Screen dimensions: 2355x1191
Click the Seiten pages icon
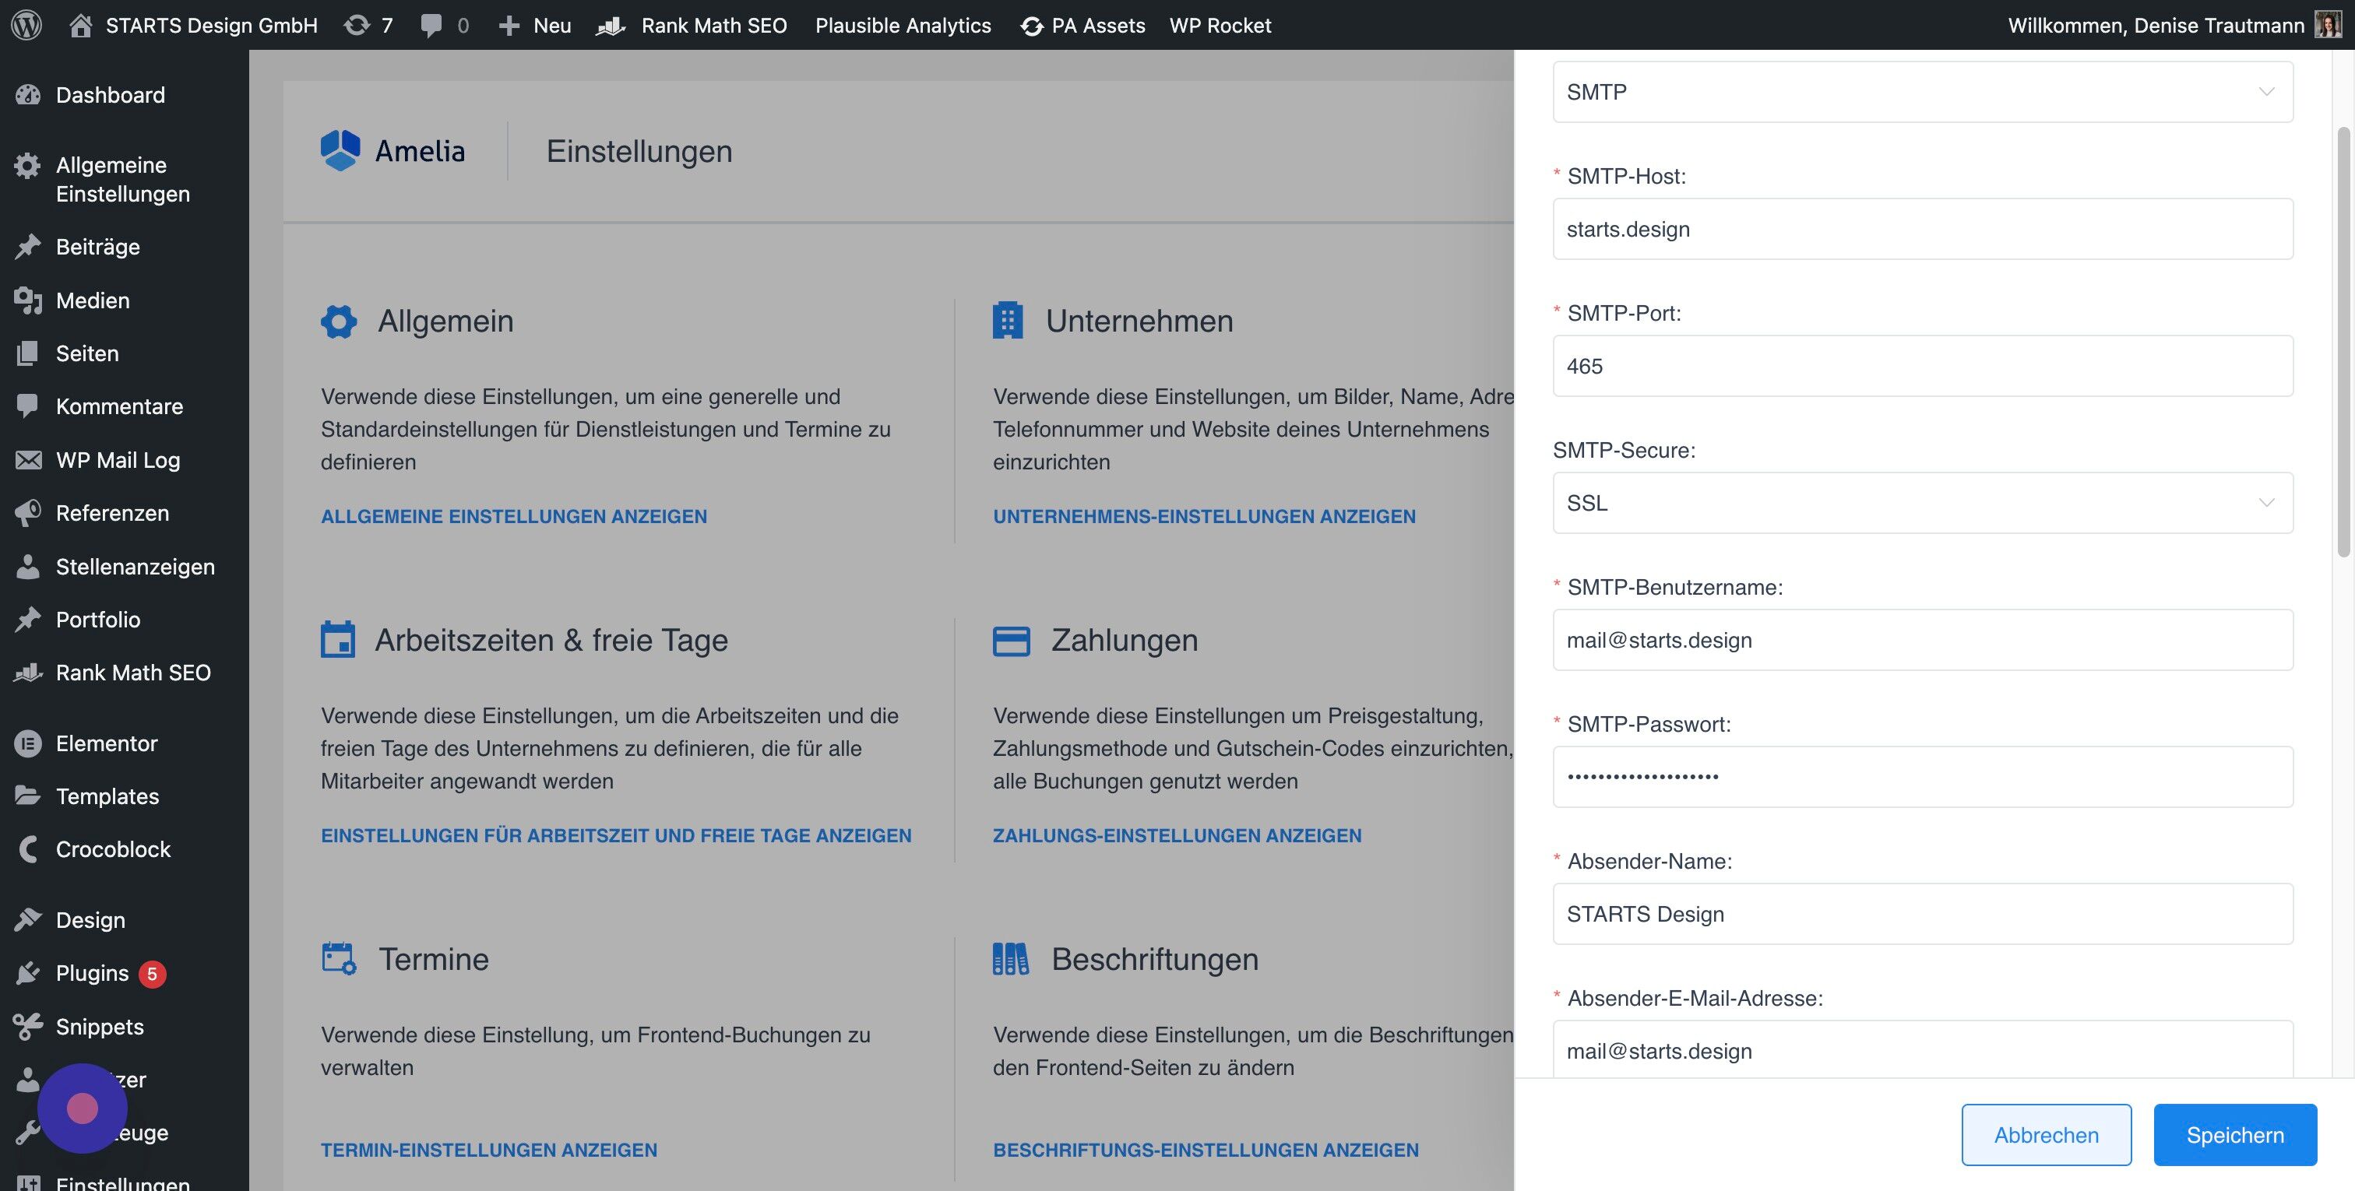tap(28, 353)
